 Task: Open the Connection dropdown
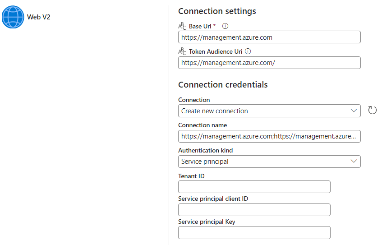(269, 111)
